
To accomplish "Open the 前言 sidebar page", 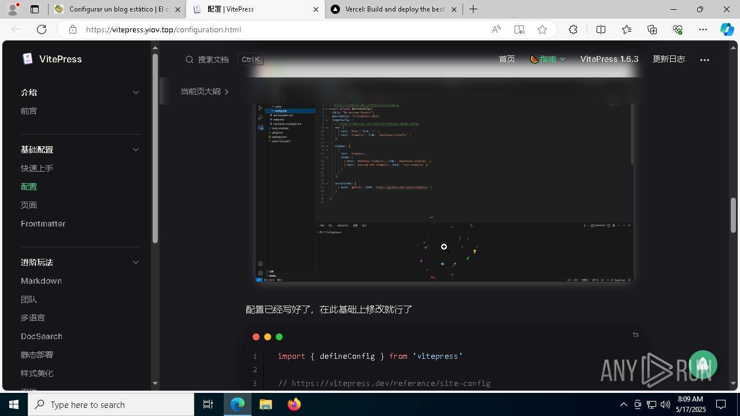I will coord(29,111).
